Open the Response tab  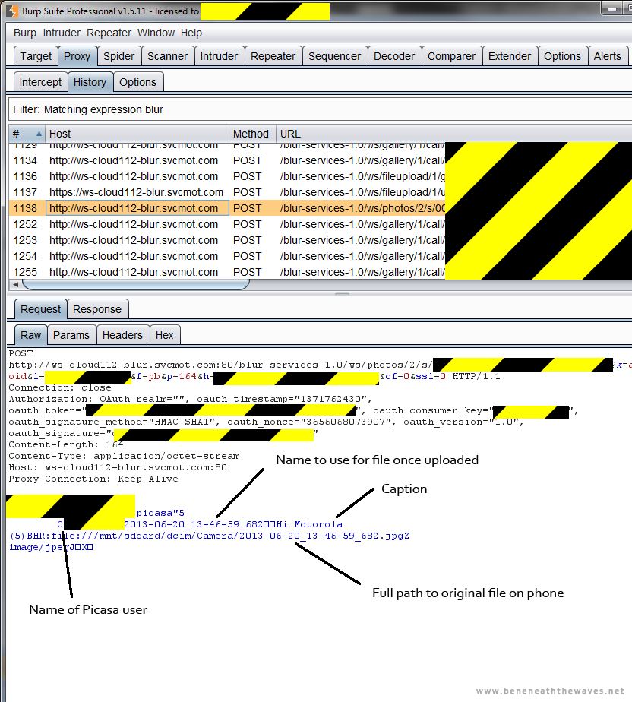(97, 309)
